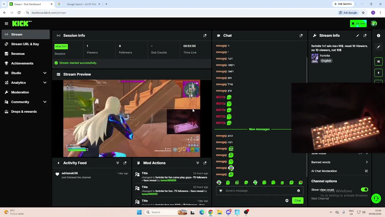Toggle Show view count switch
This screenshot has width=385, height=217.
[364, 190]
